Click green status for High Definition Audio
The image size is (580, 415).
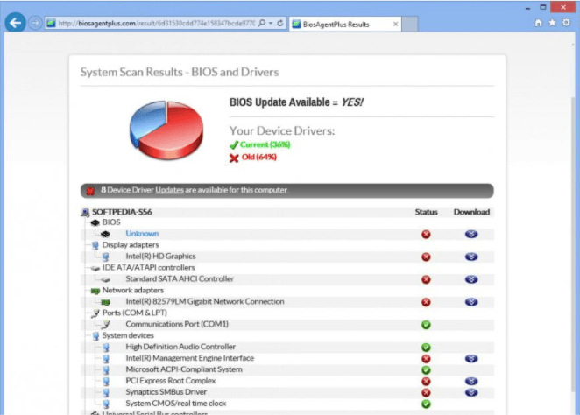426,348
